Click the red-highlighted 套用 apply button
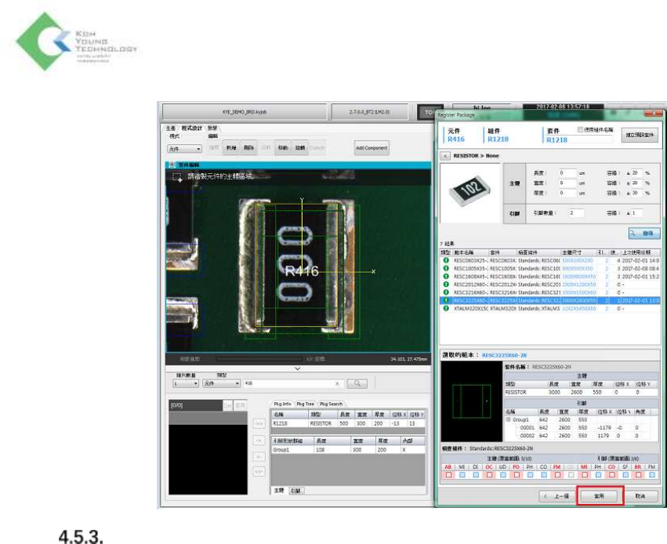Image resolution: width=667 pixels, height=544 pixels. [x=600, y=496]
